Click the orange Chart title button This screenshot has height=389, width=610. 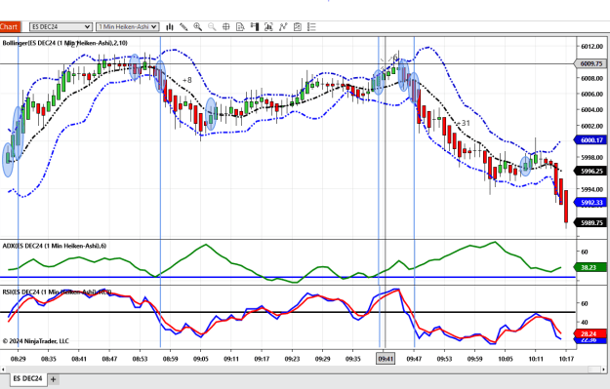point(10,27)
